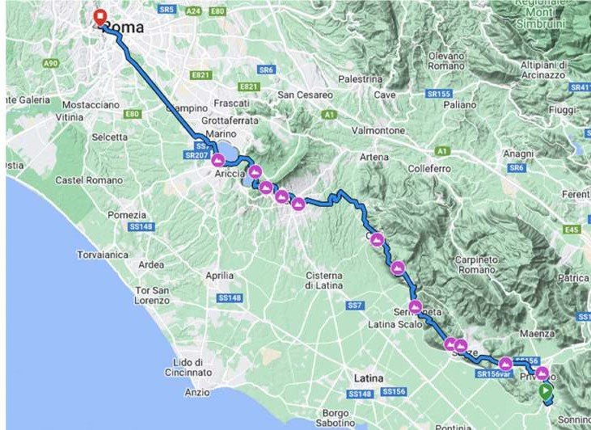
Task: Click the Latina city label
Action: tap(368, 378)
